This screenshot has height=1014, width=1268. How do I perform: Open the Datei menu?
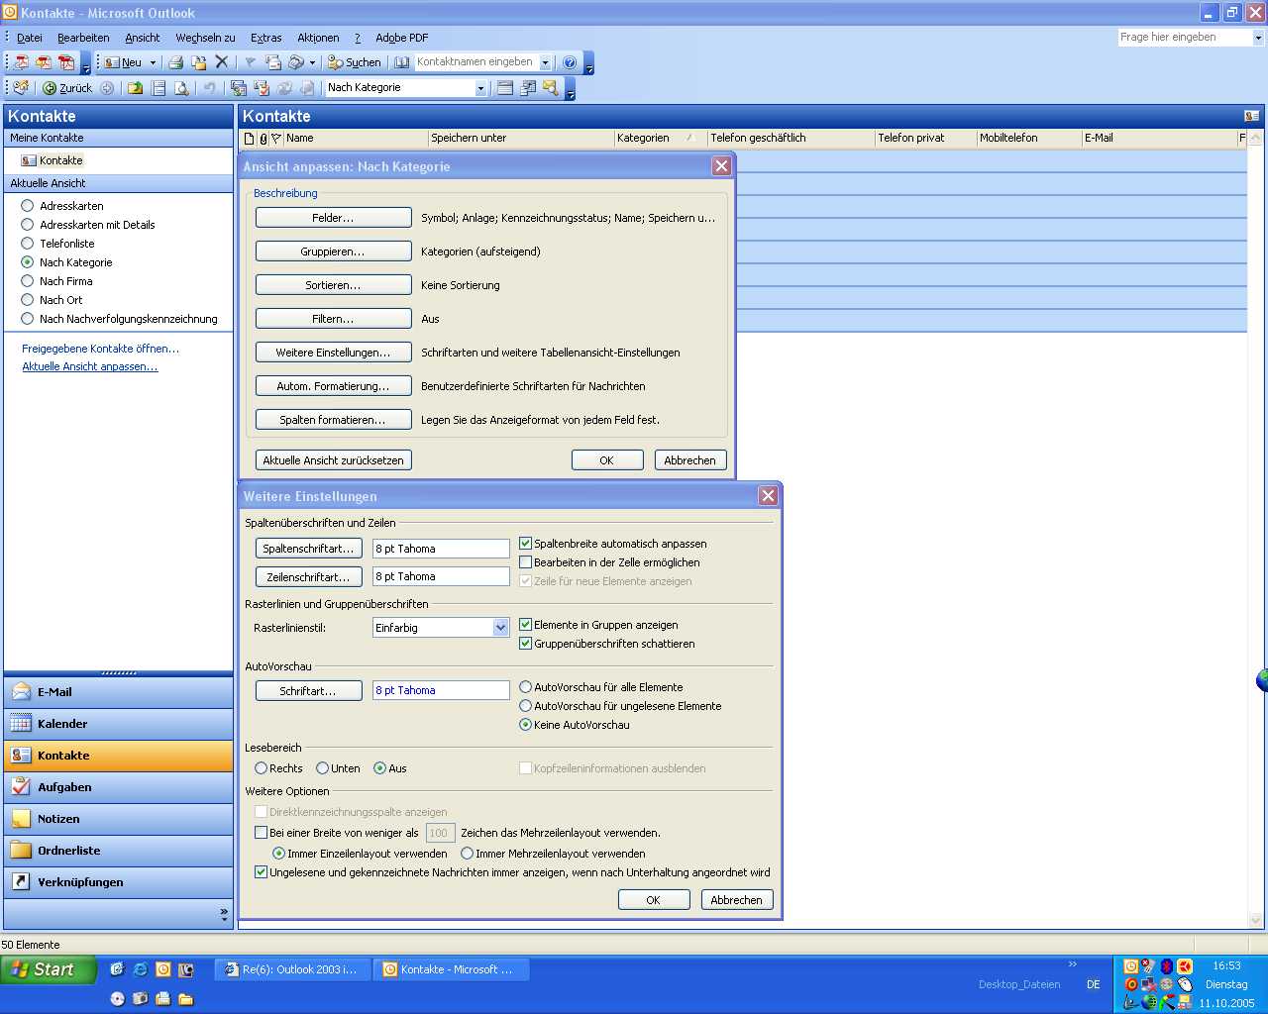point(30,38)
